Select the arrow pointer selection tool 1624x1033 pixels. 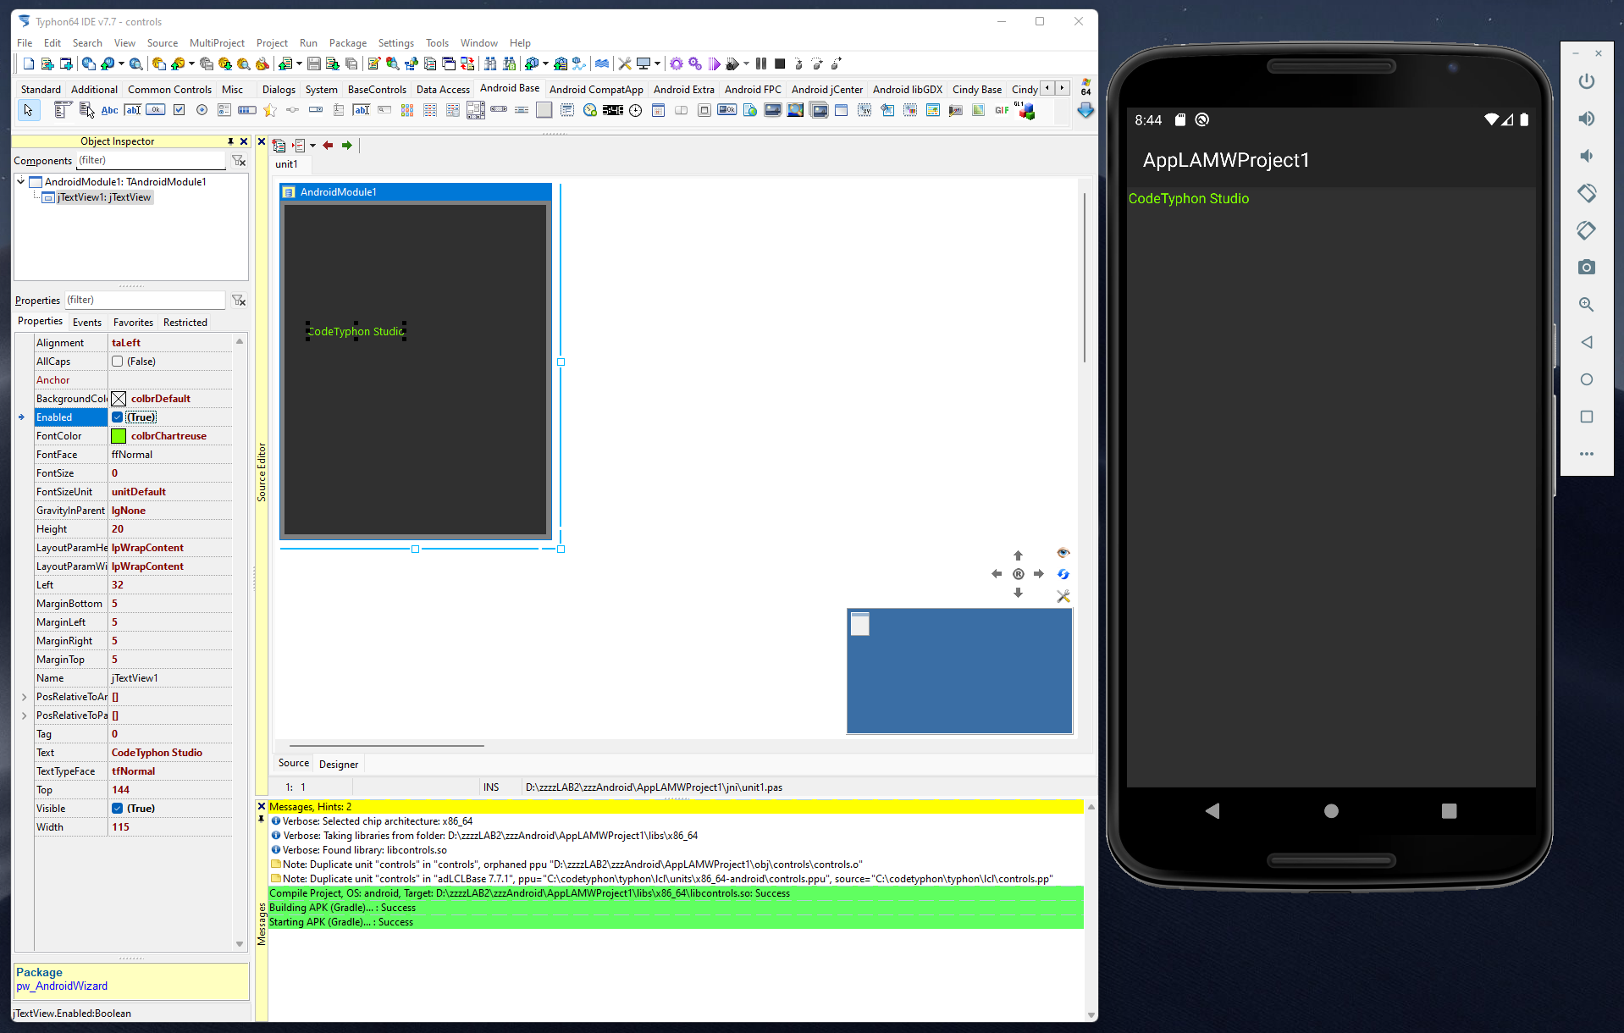point(29,110)
